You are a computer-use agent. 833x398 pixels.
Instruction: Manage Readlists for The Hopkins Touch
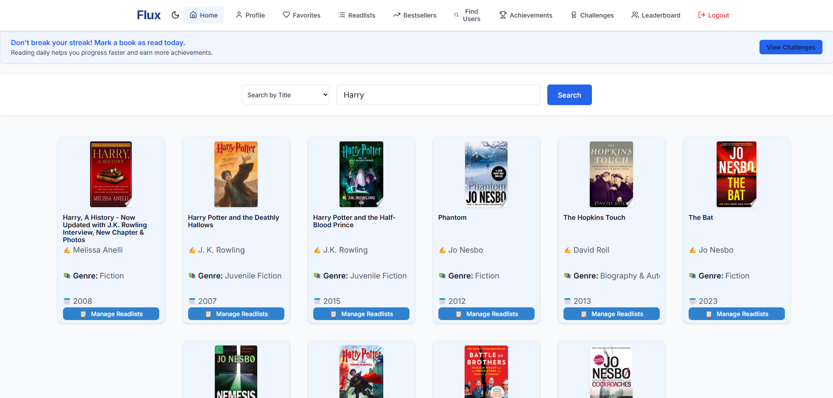pyautogui.click(x=611, y=313)
